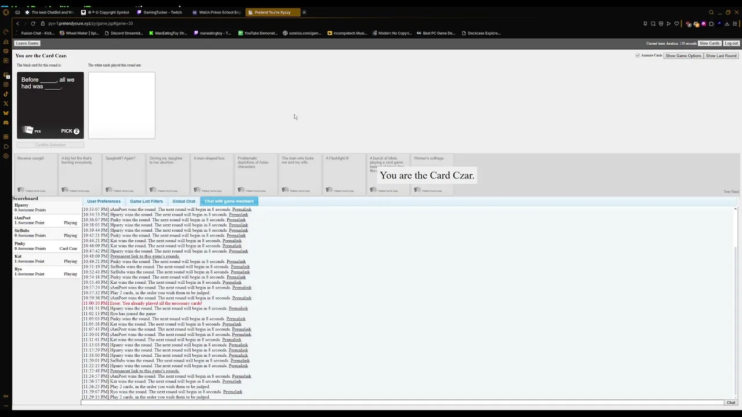This screenshot has width=742, height=417.
Task: Click the chat message input field
Action: coord(402,403)
